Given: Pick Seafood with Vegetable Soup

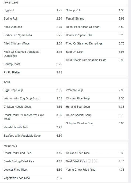Looking at the screenshot, I should pyautogui.click(x=33, y=136).
